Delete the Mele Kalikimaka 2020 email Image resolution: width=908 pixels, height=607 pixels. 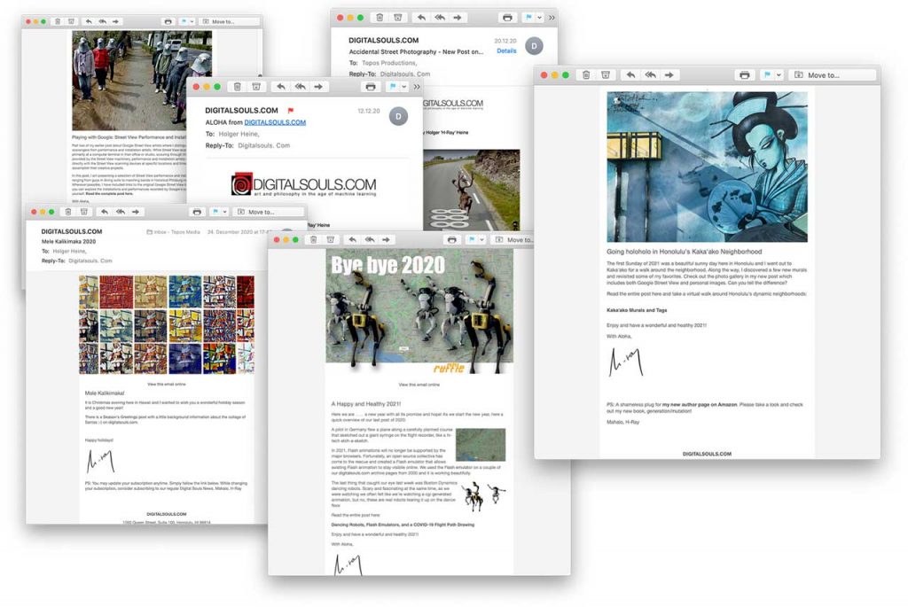tap(68, 212)
